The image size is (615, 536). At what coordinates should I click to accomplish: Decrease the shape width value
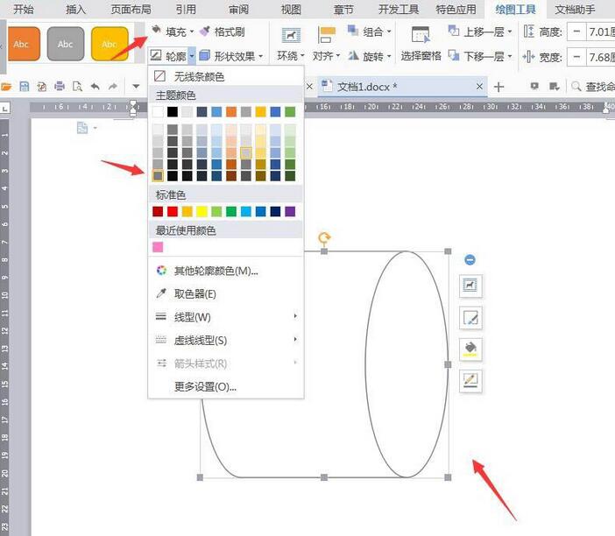(x=576, y=57)
